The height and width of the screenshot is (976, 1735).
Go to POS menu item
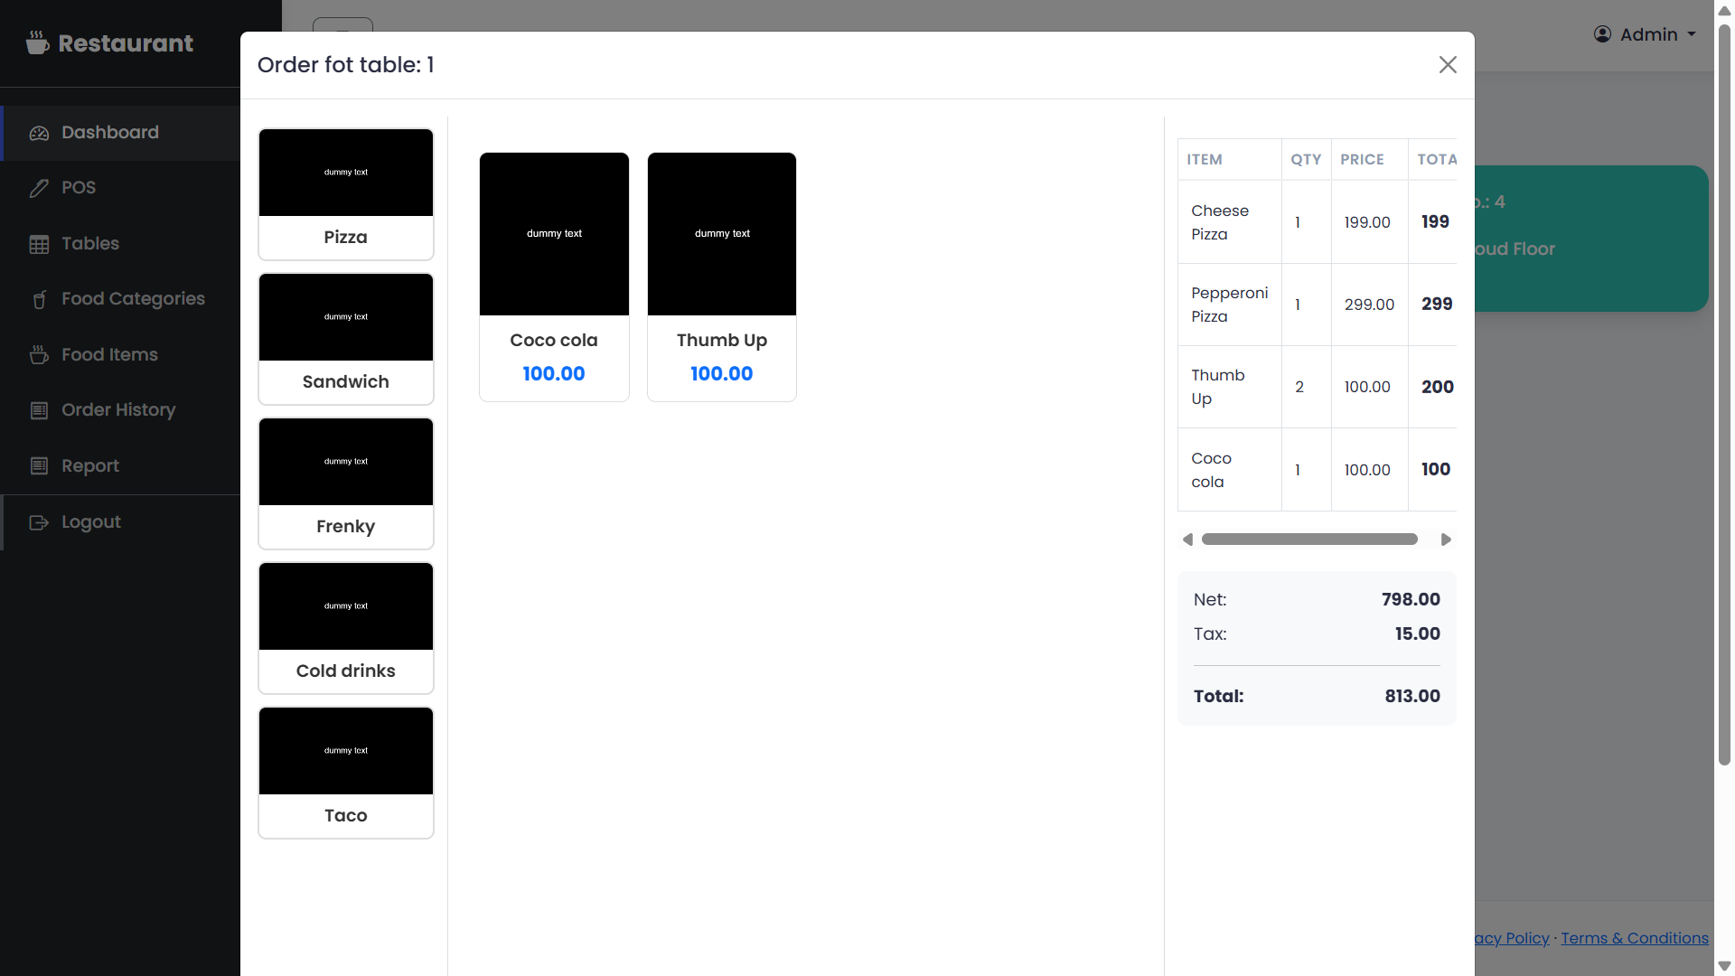tap(122, 188)
